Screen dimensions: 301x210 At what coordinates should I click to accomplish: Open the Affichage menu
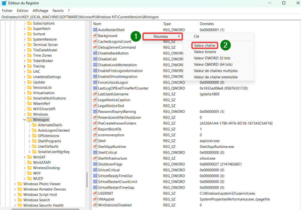[x=40, y=11]
